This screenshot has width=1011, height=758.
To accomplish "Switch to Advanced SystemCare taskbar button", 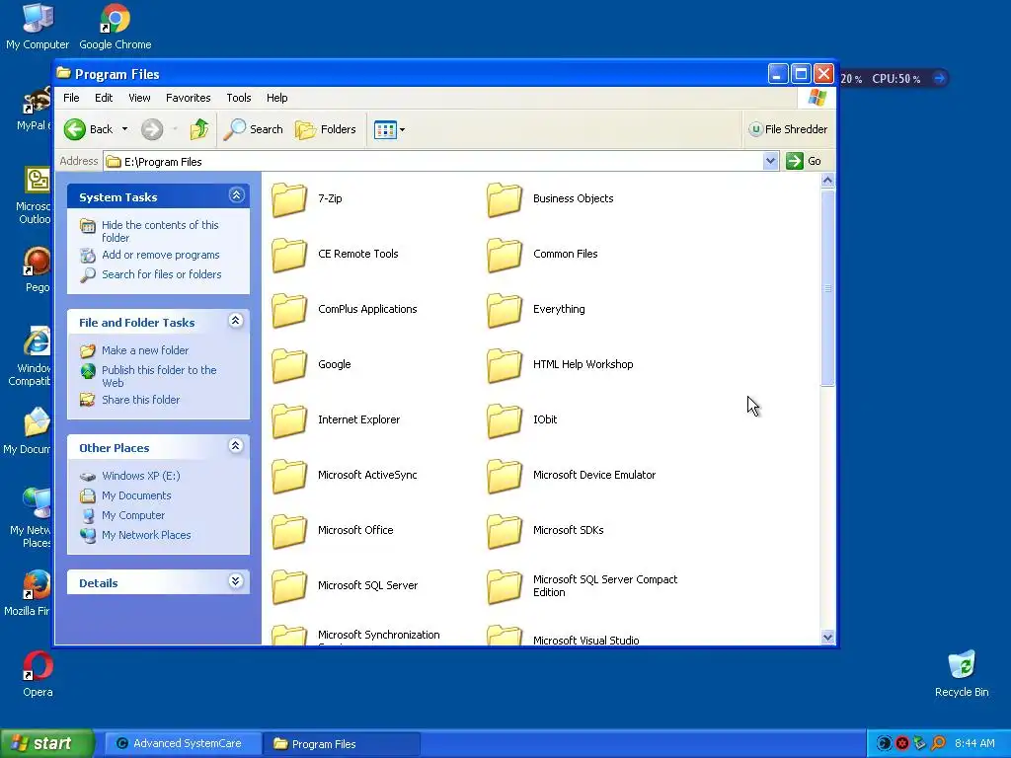I will pyautogui.click(x=184, y=744).
